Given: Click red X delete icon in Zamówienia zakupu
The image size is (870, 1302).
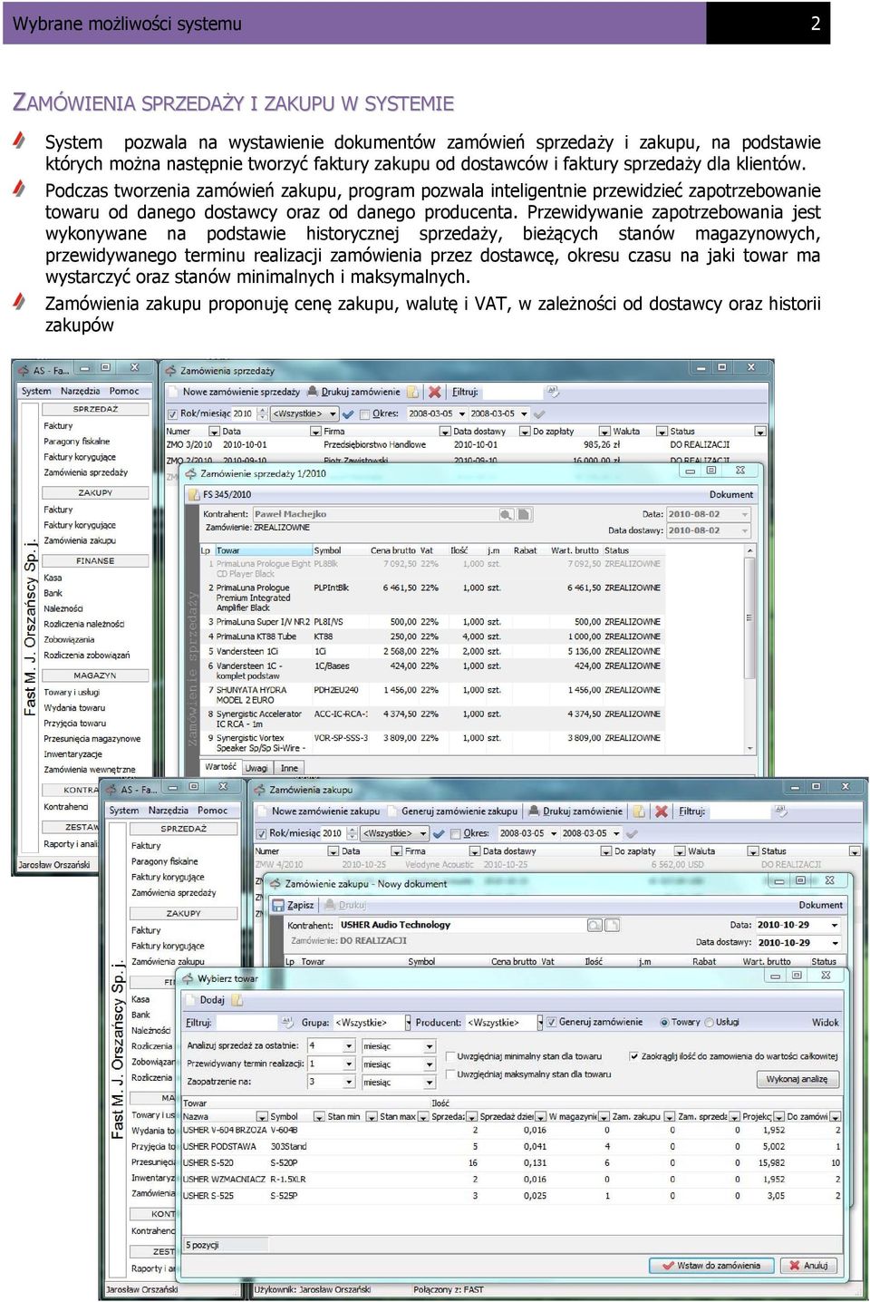Looking at the screenshot, I should click(662, 811).
